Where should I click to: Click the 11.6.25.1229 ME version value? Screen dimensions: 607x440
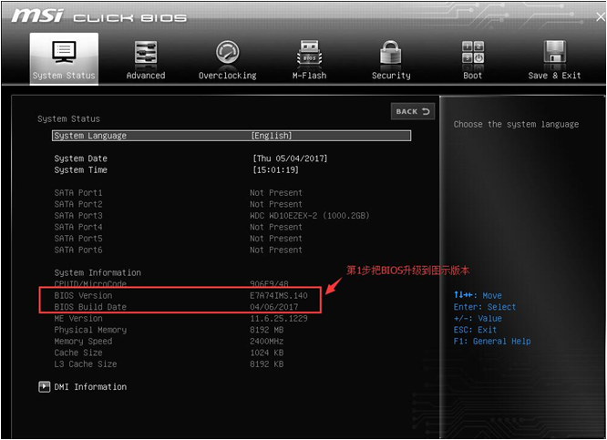click(278, 318)
